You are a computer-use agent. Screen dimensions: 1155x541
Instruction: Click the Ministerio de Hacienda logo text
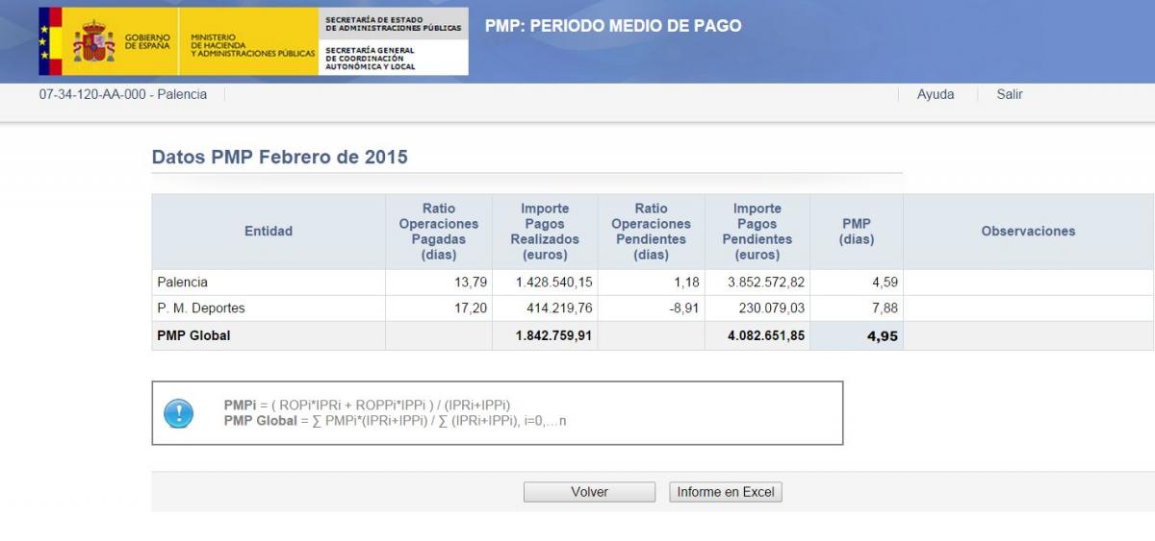[252, 45]
